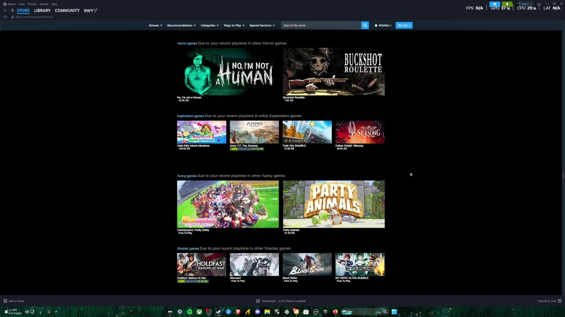Click the Spotify taskbar icon
565x317 pixels.
pyautogui.click(x=189, y=312)
